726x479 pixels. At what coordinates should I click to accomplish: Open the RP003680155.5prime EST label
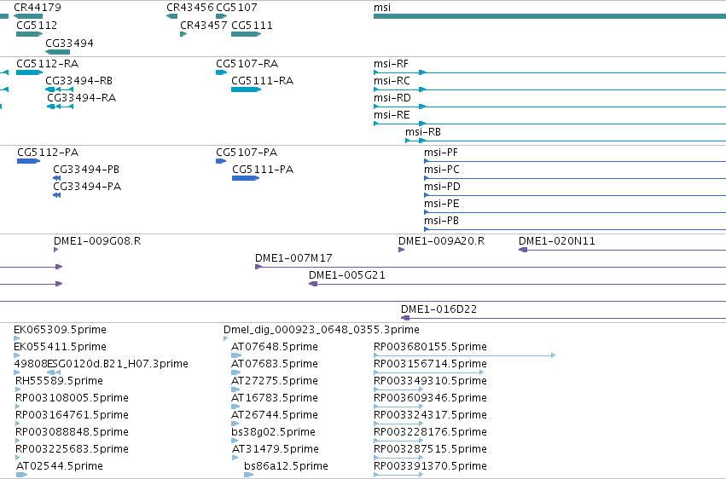point(430,347)
